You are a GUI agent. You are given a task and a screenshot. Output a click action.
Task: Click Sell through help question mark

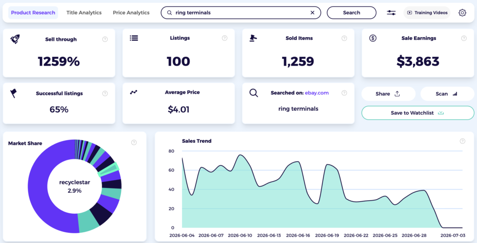click(105, 39)
